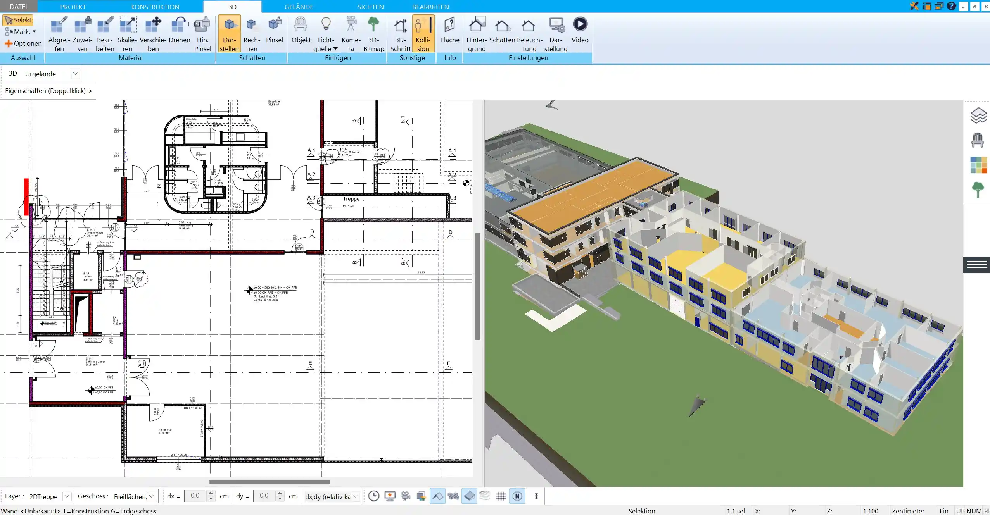Choose the Zuweisen material assign tool
Screen dimensions: 990x515
[82, 34]
